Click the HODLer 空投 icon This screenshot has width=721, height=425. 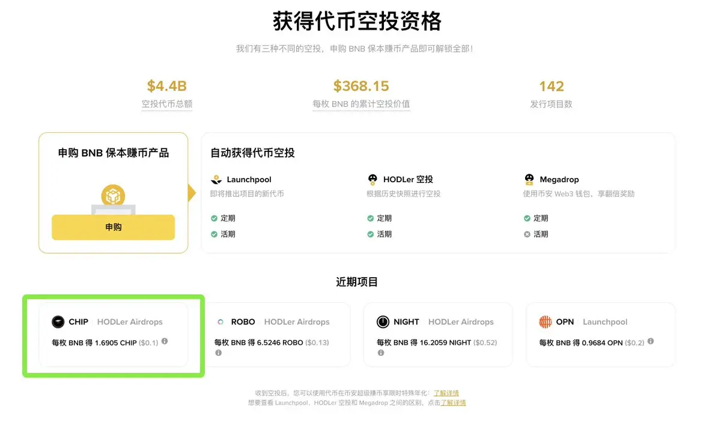click(x=373, y=179)
